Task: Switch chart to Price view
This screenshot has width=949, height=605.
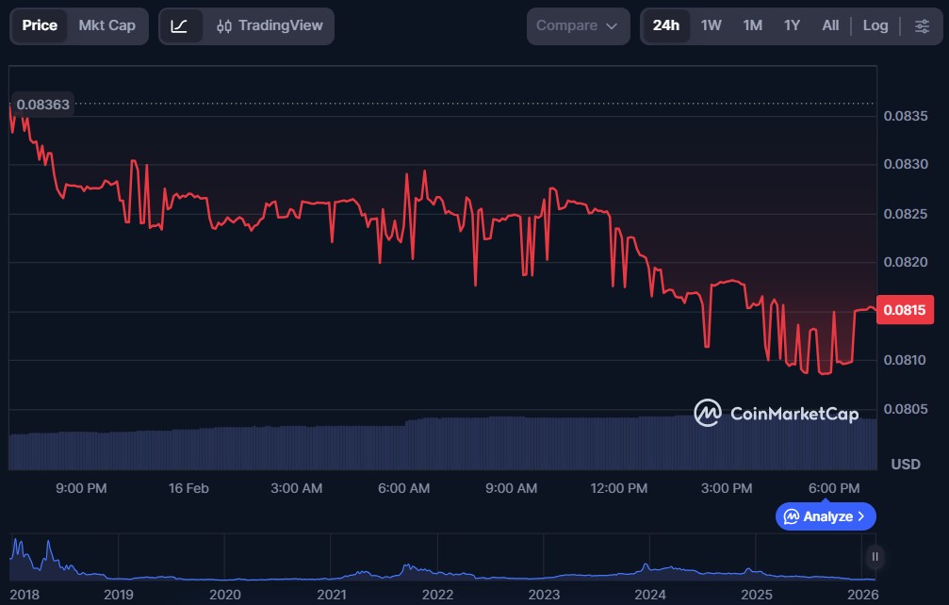Action: (40, 25)
